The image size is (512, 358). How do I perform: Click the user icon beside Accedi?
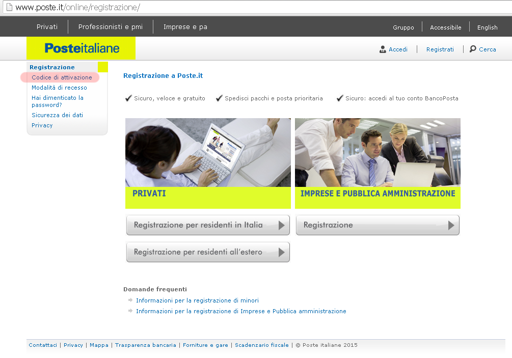(383, 49)
